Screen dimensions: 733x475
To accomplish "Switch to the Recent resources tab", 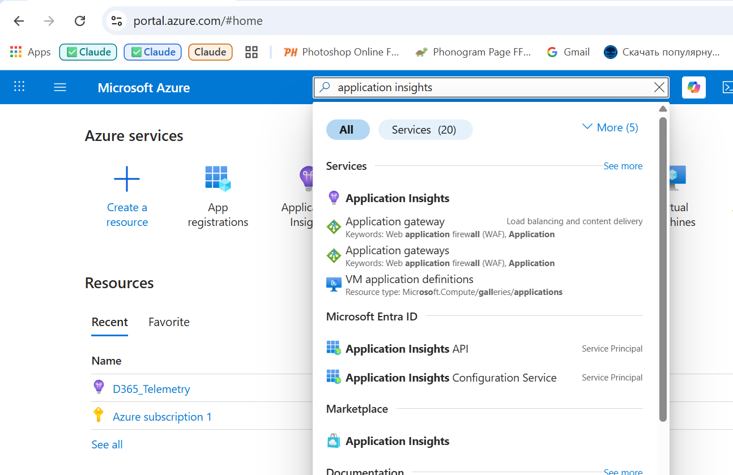I will click(x=110, y=322).
